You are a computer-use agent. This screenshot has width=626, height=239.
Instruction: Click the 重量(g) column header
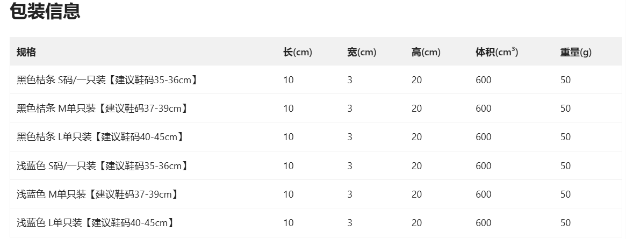(575, 52)
